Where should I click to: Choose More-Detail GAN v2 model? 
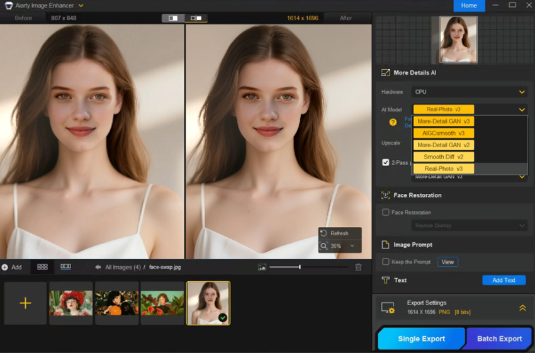444,145
